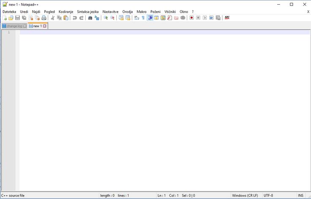Toggle synchronized vertical scrolling icon
The height and width of the screenshot is (199, 311).
coord(121,18)
